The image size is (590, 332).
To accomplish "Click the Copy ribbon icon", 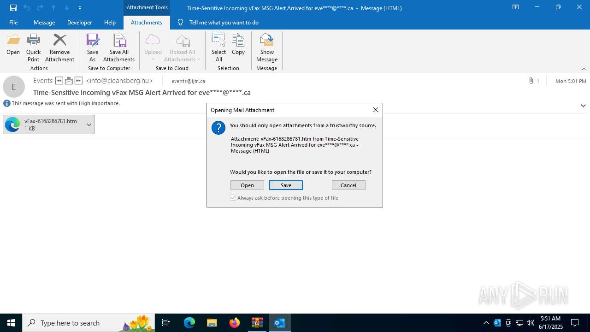I will 238,40.
